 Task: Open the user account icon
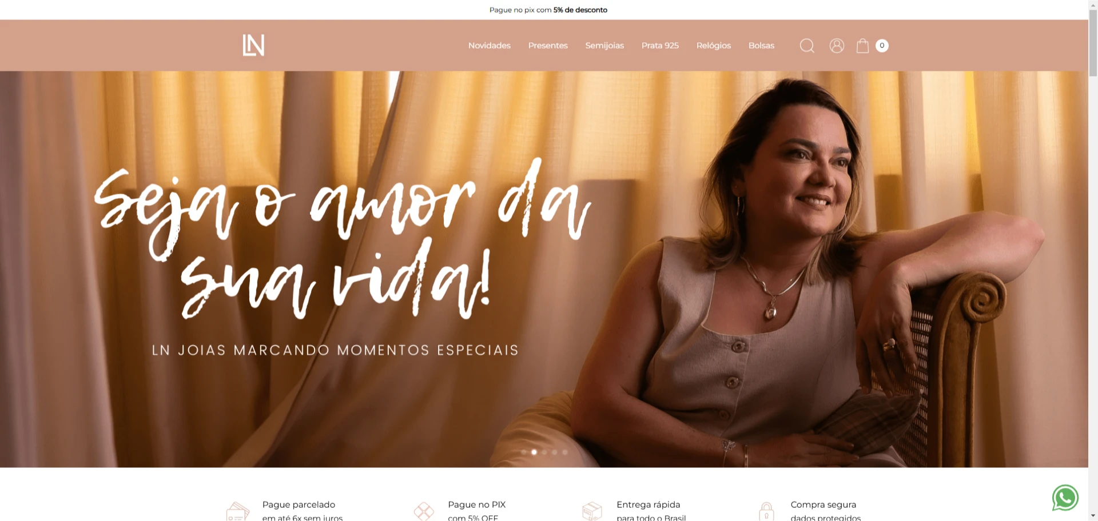837,46
